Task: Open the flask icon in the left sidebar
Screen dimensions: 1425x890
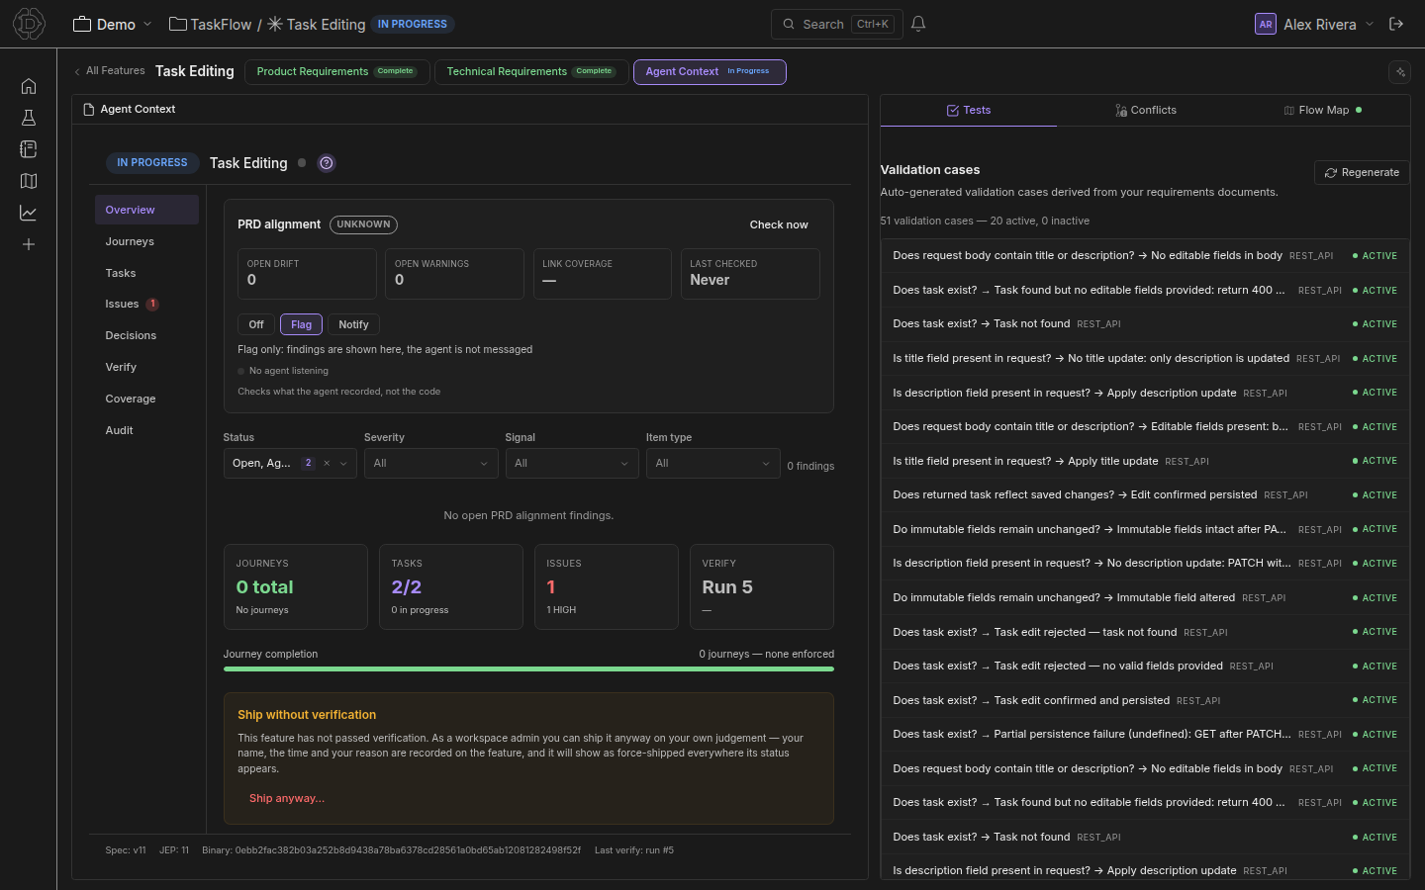Action: 29,118
